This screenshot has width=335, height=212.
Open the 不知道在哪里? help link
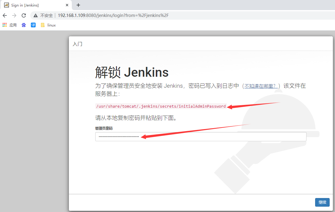tap(261, 86)
